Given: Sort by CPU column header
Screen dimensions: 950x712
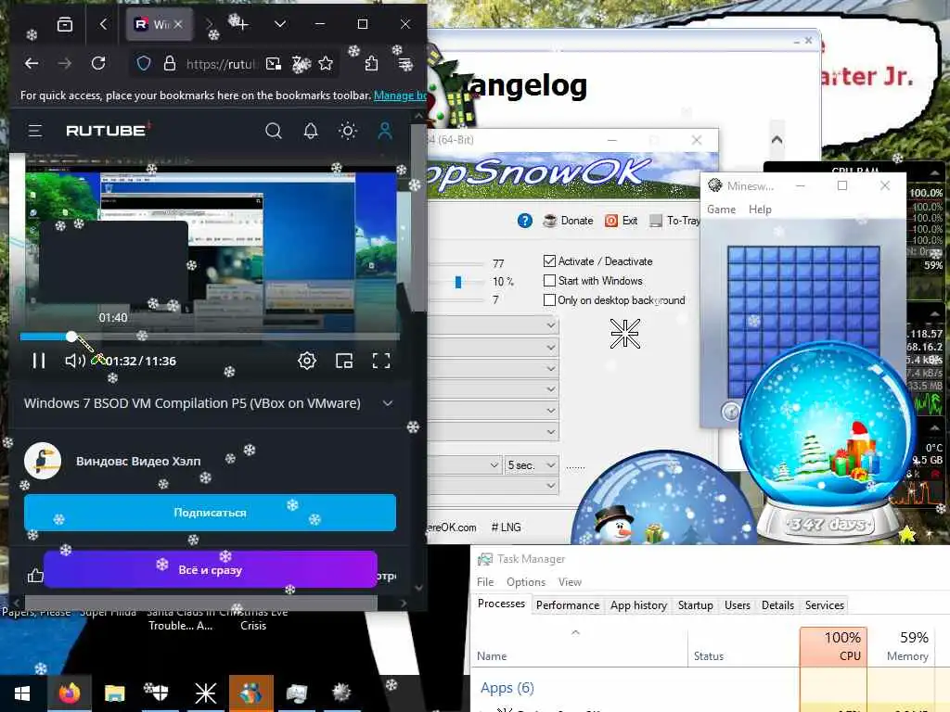Looking at the screenshot, I should click(834, 646).
